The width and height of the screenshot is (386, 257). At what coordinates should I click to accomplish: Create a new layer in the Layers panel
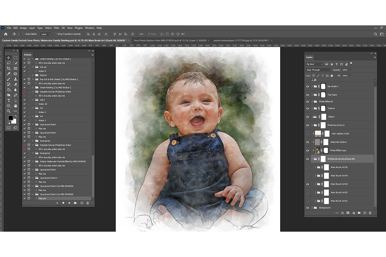coord(364,213)
